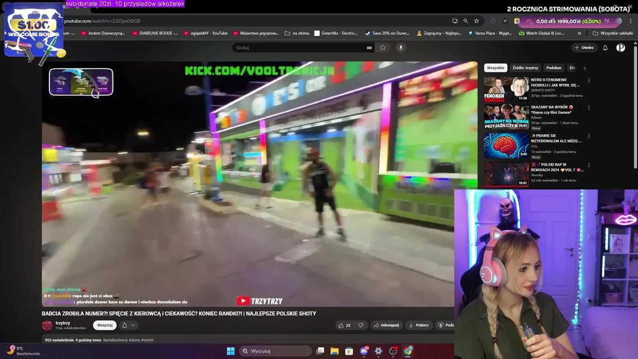The image size is (638, 359).
Task: Open 'Watch Global & Loc...' bookmark
Action: [x=541, y=33]
